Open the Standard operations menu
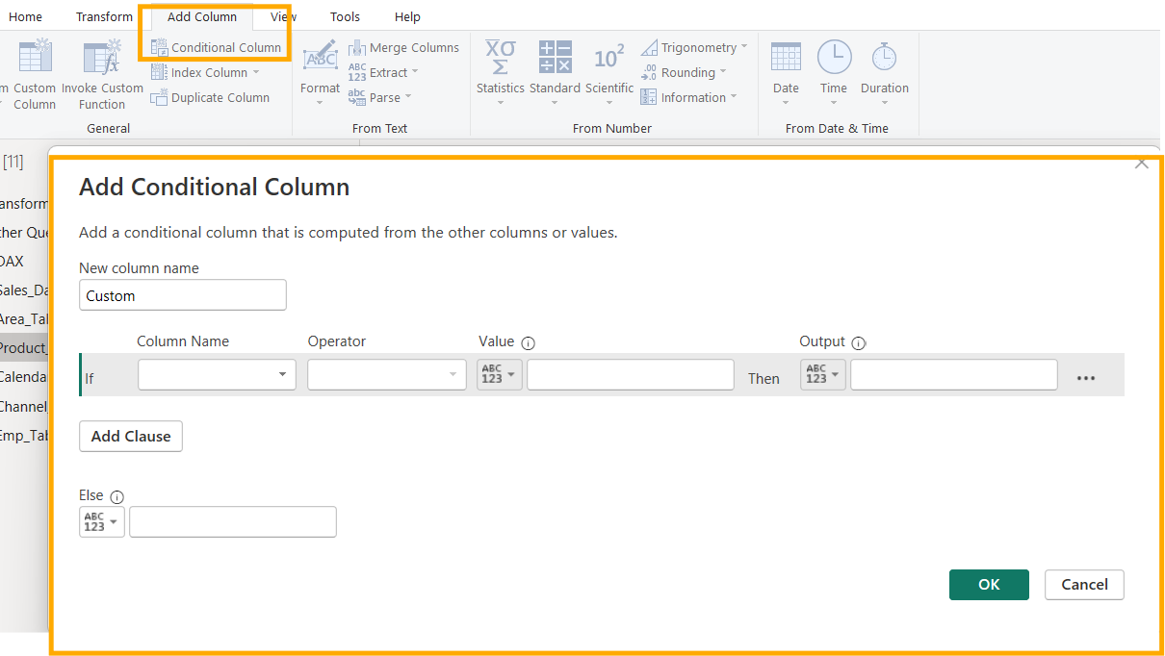 pos(555,72)
